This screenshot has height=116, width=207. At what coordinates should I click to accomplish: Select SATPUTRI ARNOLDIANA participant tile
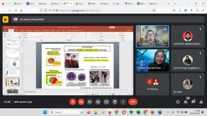click(188, 36)
